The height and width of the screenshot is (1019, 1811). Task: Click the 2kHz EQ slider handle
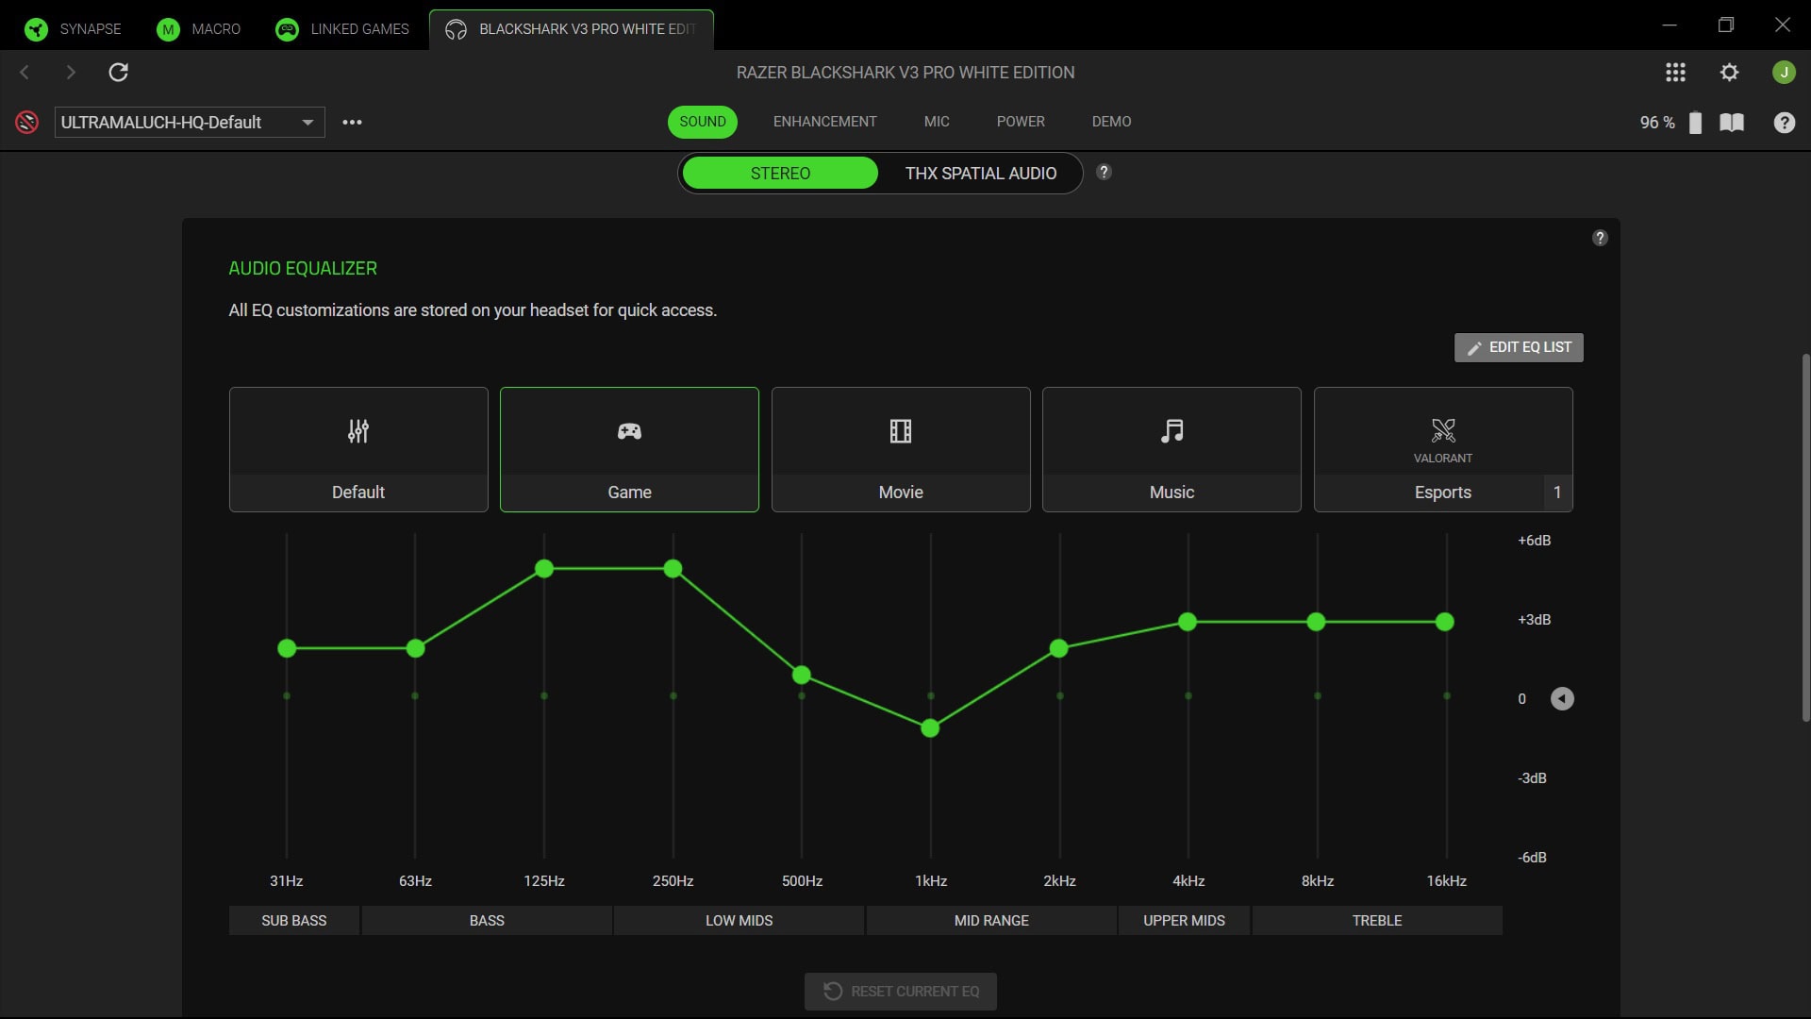tap(1059, 648)
